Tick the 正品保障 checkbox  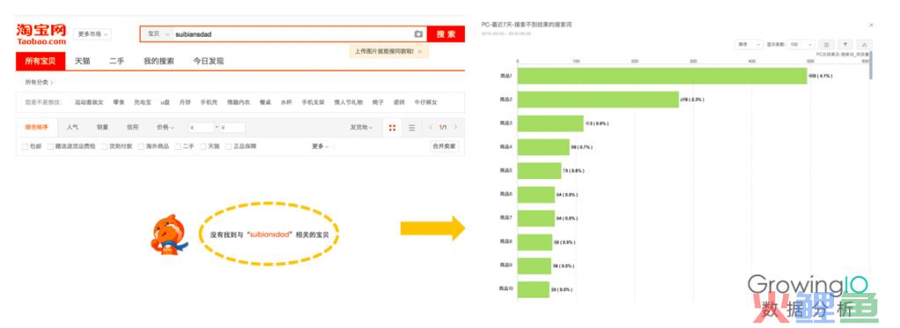point(228,146)
